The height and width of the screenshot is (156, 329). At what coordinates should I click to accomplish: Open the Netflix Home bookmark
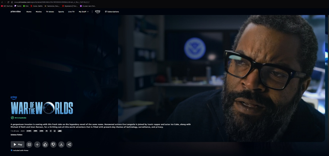point(37,6)
